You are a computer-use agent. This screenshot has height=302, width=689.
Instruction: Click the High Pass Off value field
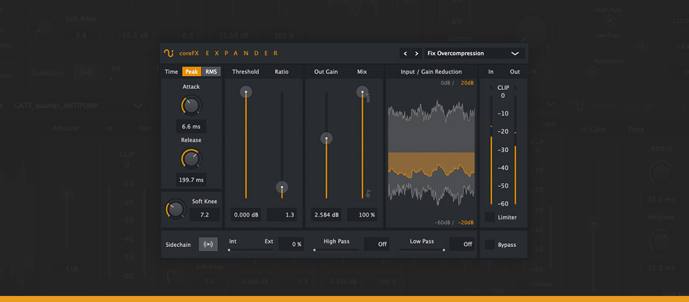tap(377, 244)
